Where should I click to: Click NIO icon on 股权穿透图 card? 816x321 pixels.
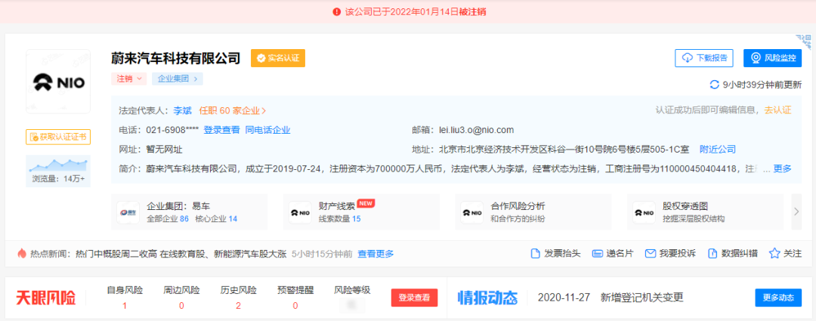644,212
